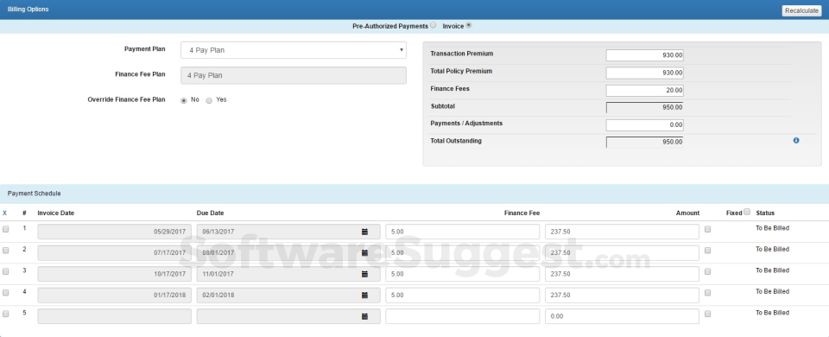Screen dimensions: 829x337
Task: Tick the X checkbox for schedule row 4
Action: tap(6, 293)
